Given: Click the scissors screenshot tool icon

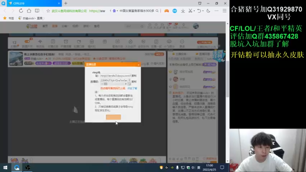Looking at the screenshot, I should pos(190,11).
